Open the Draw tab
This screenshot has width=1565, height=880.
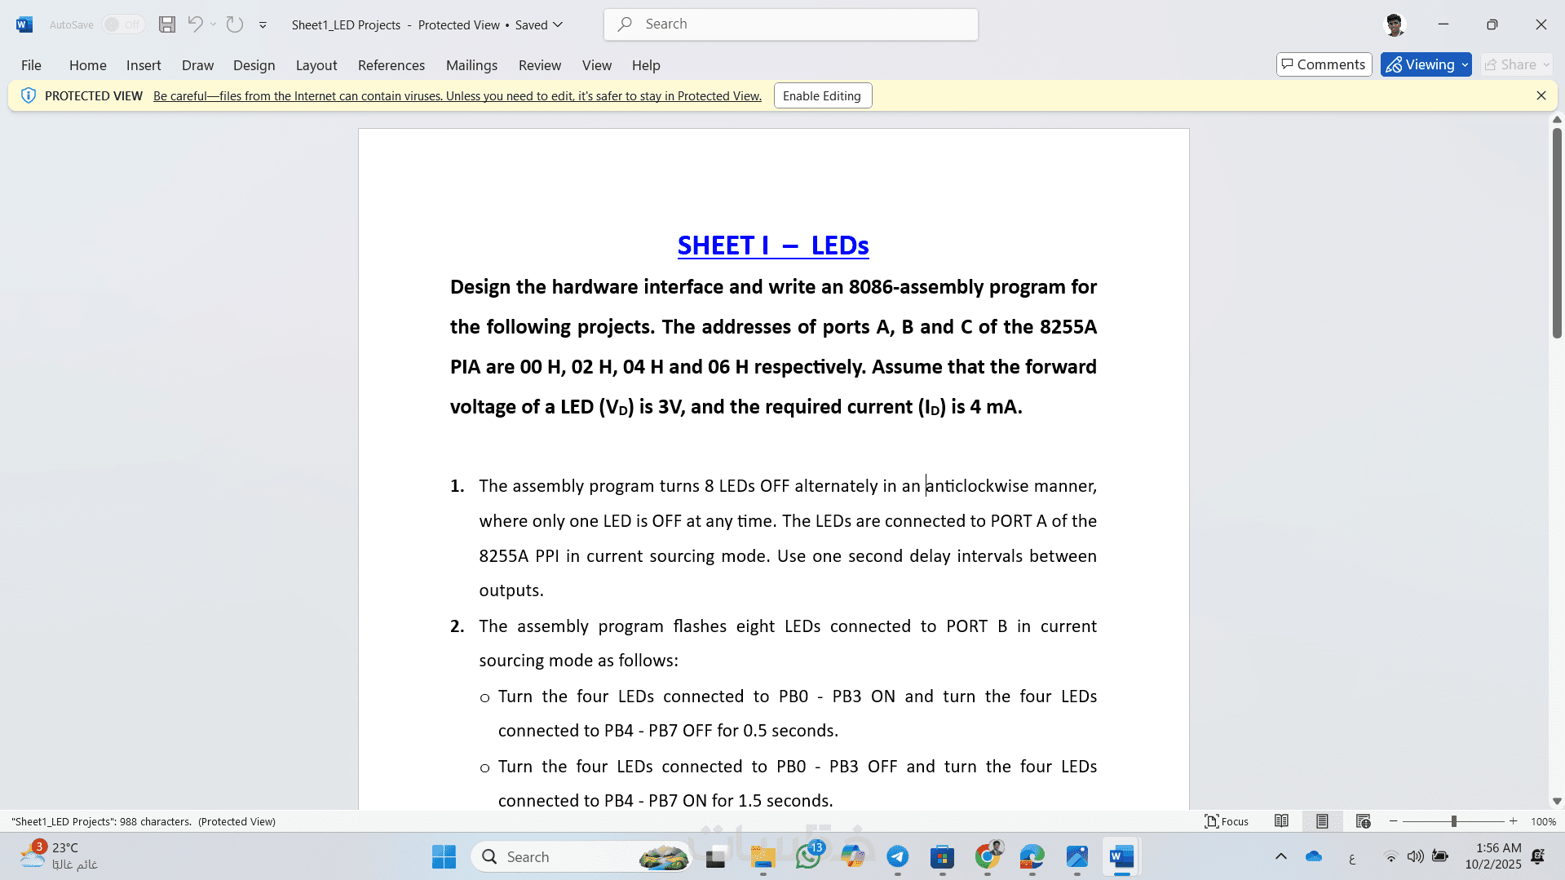click(x=197, y=65)
